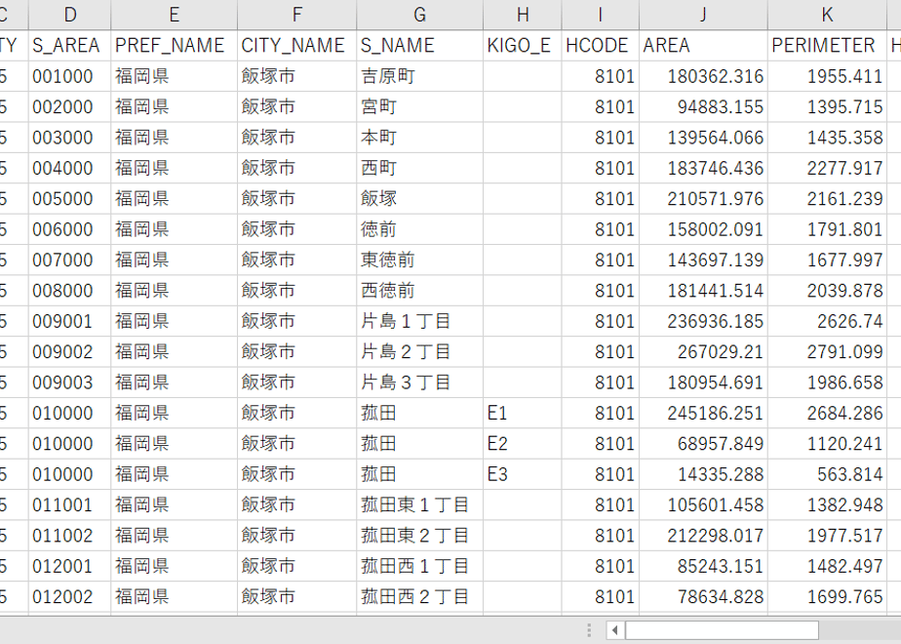Screen dimensions: 901x644
Task: Select column J header
Action: [703, 15]
